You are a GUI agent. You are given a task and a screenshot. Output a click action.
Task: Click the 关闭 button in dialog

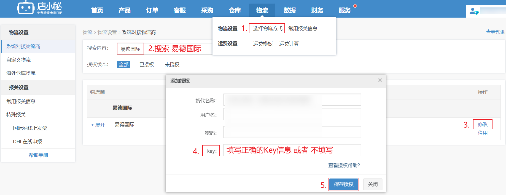point(373,184)
